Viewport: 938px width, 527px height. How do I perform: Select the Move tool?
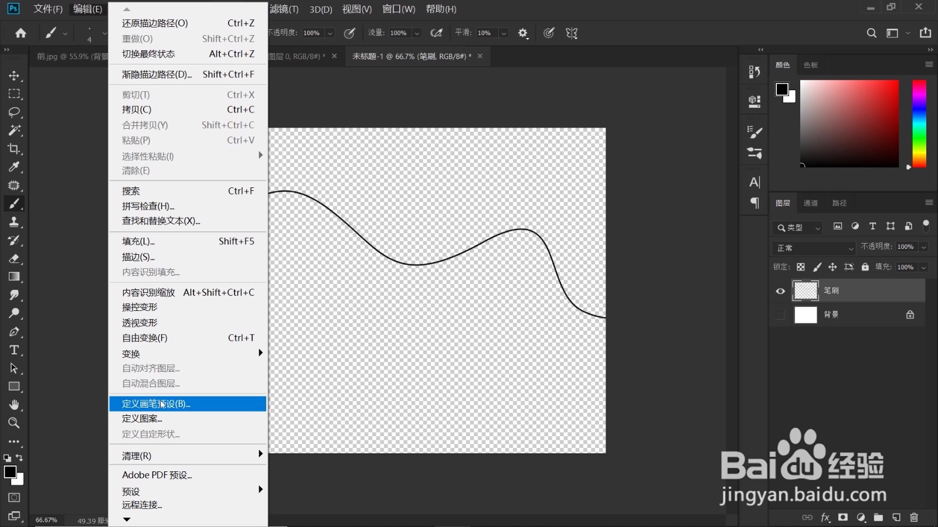tap(14, 76)
